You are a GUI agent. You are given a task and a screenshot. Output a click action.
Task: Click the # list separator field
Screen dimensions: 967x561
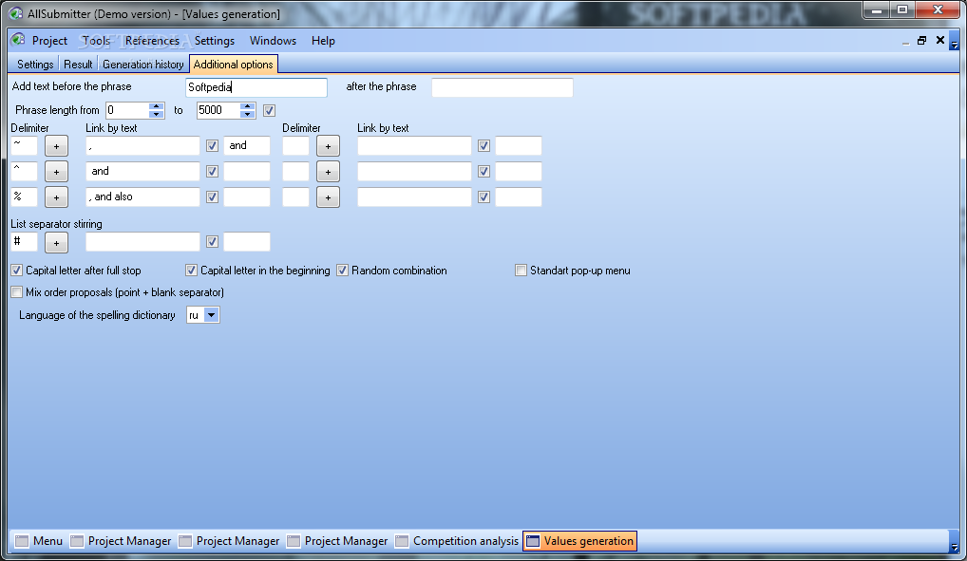coord(24,242)
